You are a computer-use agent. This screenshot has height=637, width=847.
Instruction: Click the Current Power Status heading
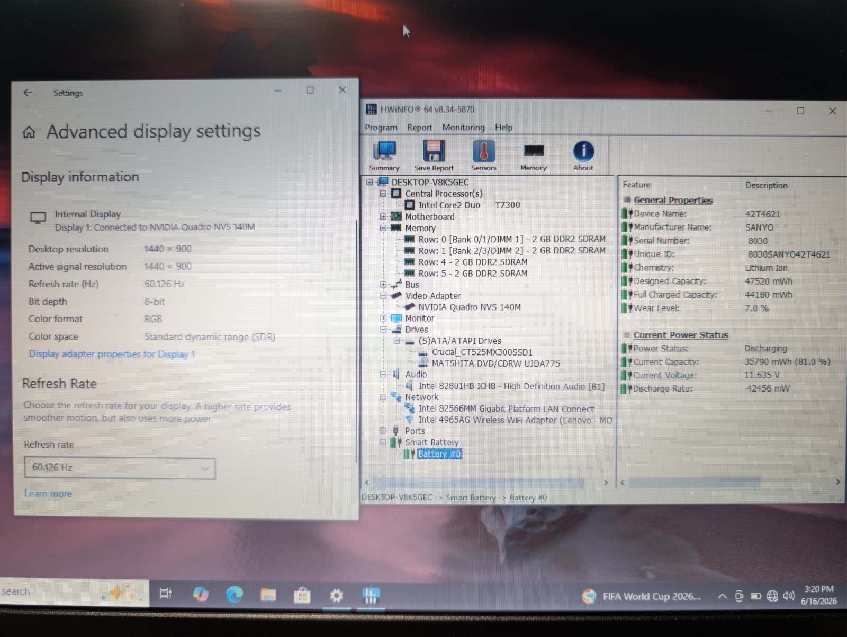click(x=680, y=335)
